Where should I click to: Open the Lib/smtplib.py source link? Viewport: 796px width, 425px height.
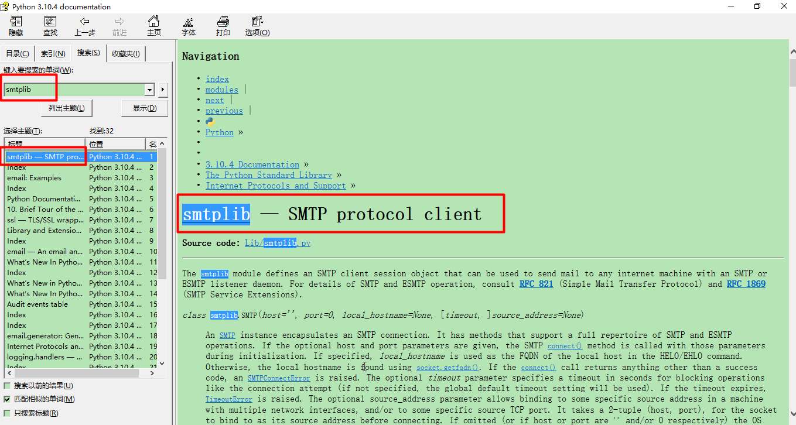point(278,243)
